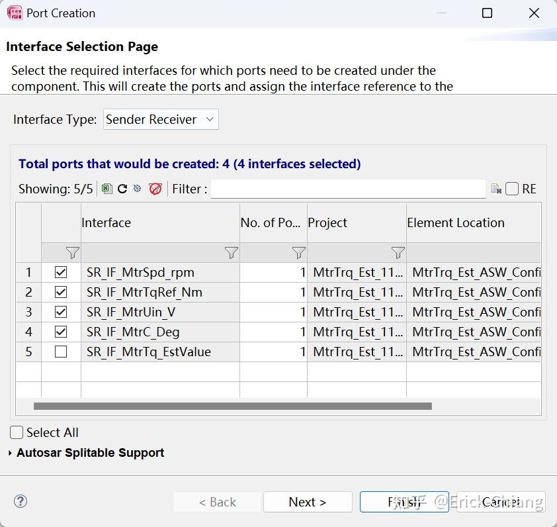
Task: Expand Autosar Splitable Support section
Action: (10, 453)
